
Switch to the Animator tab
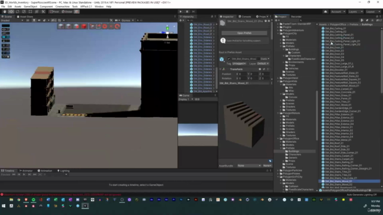[26, 171]
